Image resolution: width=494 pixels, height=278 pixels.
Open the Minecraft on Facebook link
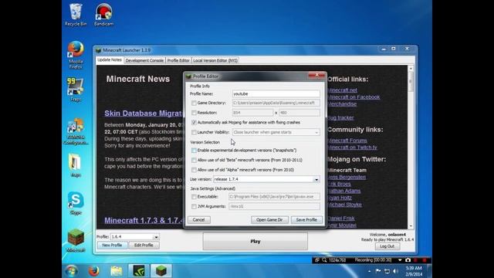[x=354, y=97]
